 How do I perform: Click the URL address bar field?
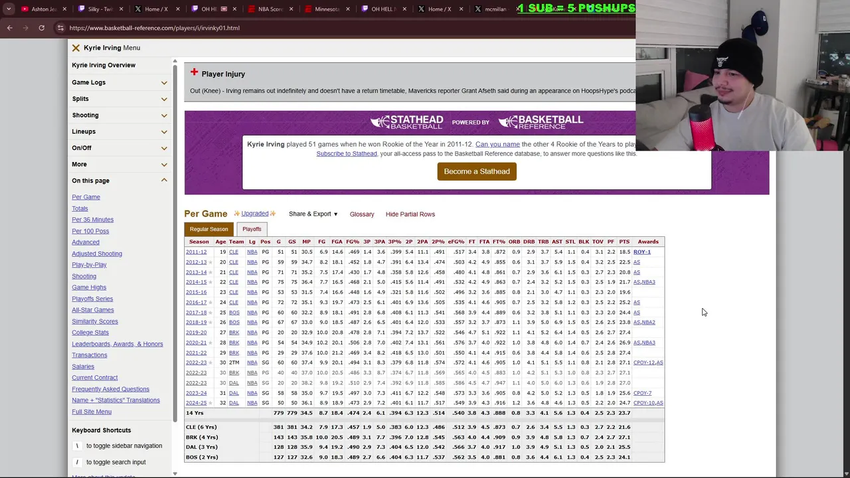(x=345, y=28)
